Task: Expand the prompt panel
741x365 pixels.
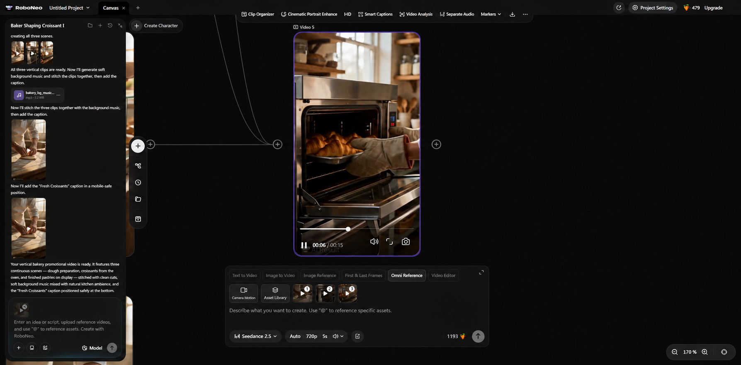Action: 481,273
